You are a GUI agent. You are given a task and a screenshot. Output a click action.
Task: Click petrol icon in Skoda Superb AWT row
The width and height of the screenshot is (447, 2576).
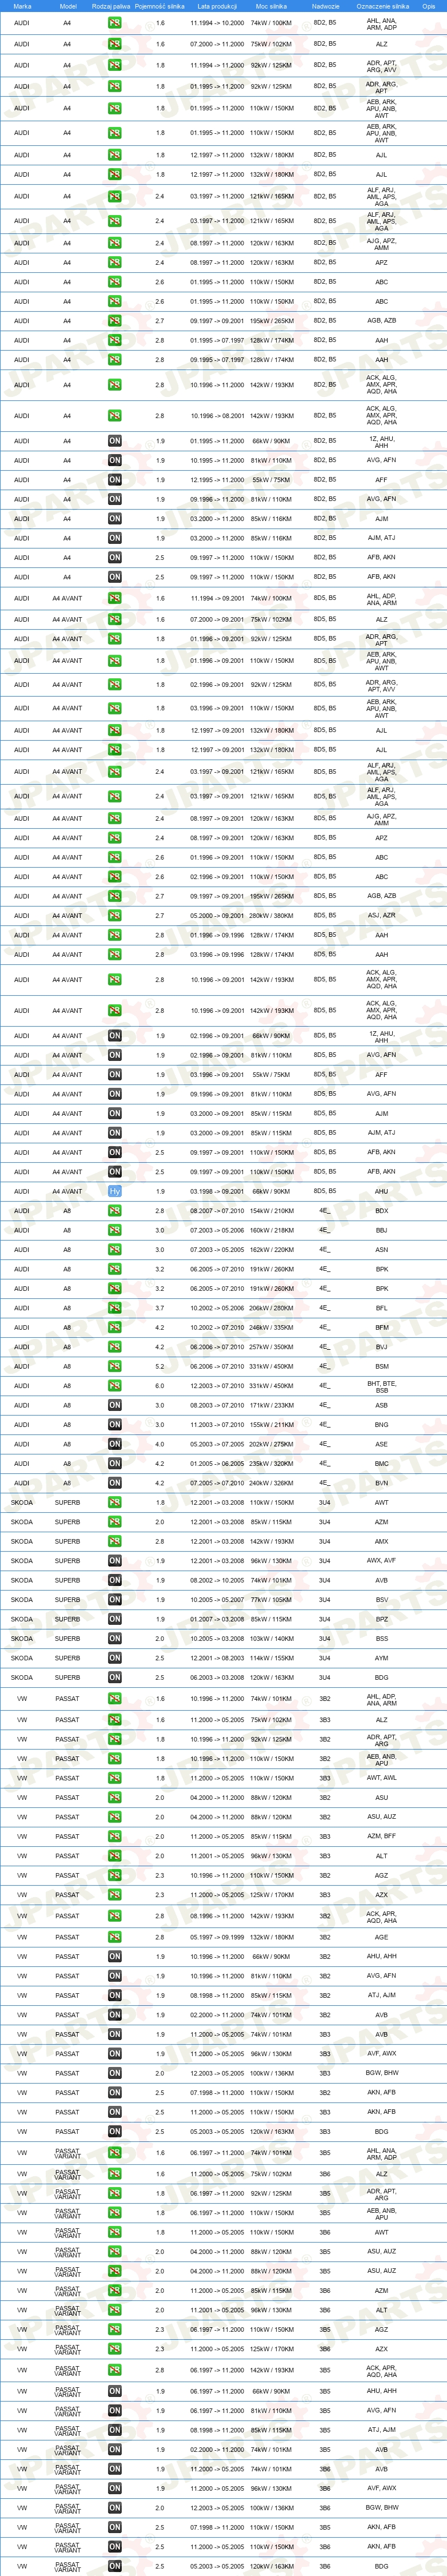coord(115,1503)
